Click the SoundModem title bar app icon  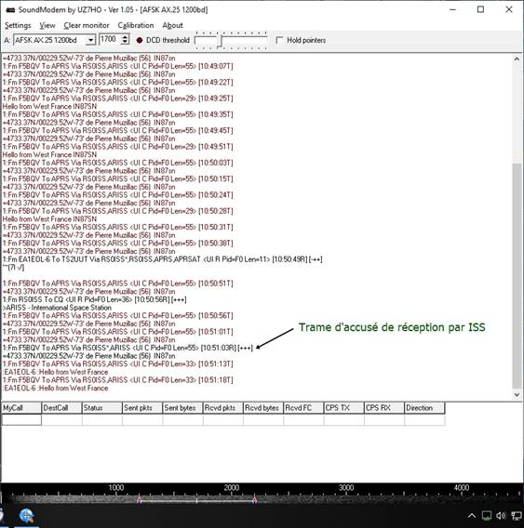[10, 10]
